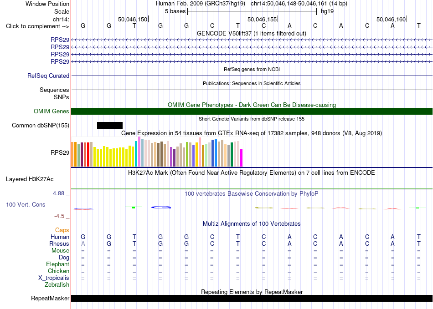Click the first RPS29 transcript arrow line
The width and height of the screenshot is (433, 309).
click(x=252, y=40)
